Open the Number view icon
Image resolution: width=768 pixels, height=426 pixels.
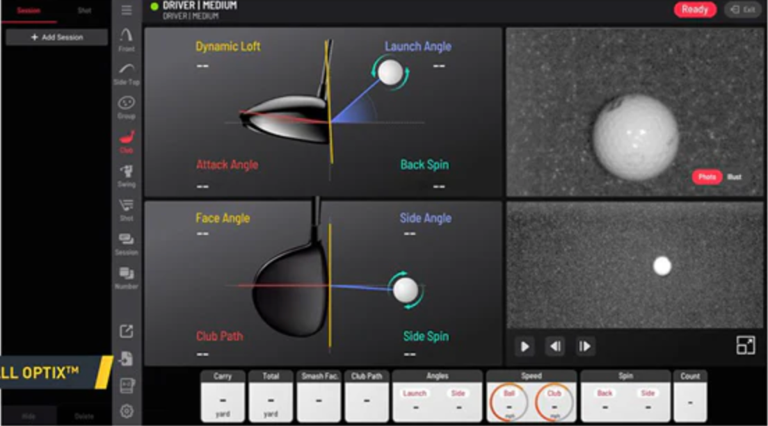[127, 277]
